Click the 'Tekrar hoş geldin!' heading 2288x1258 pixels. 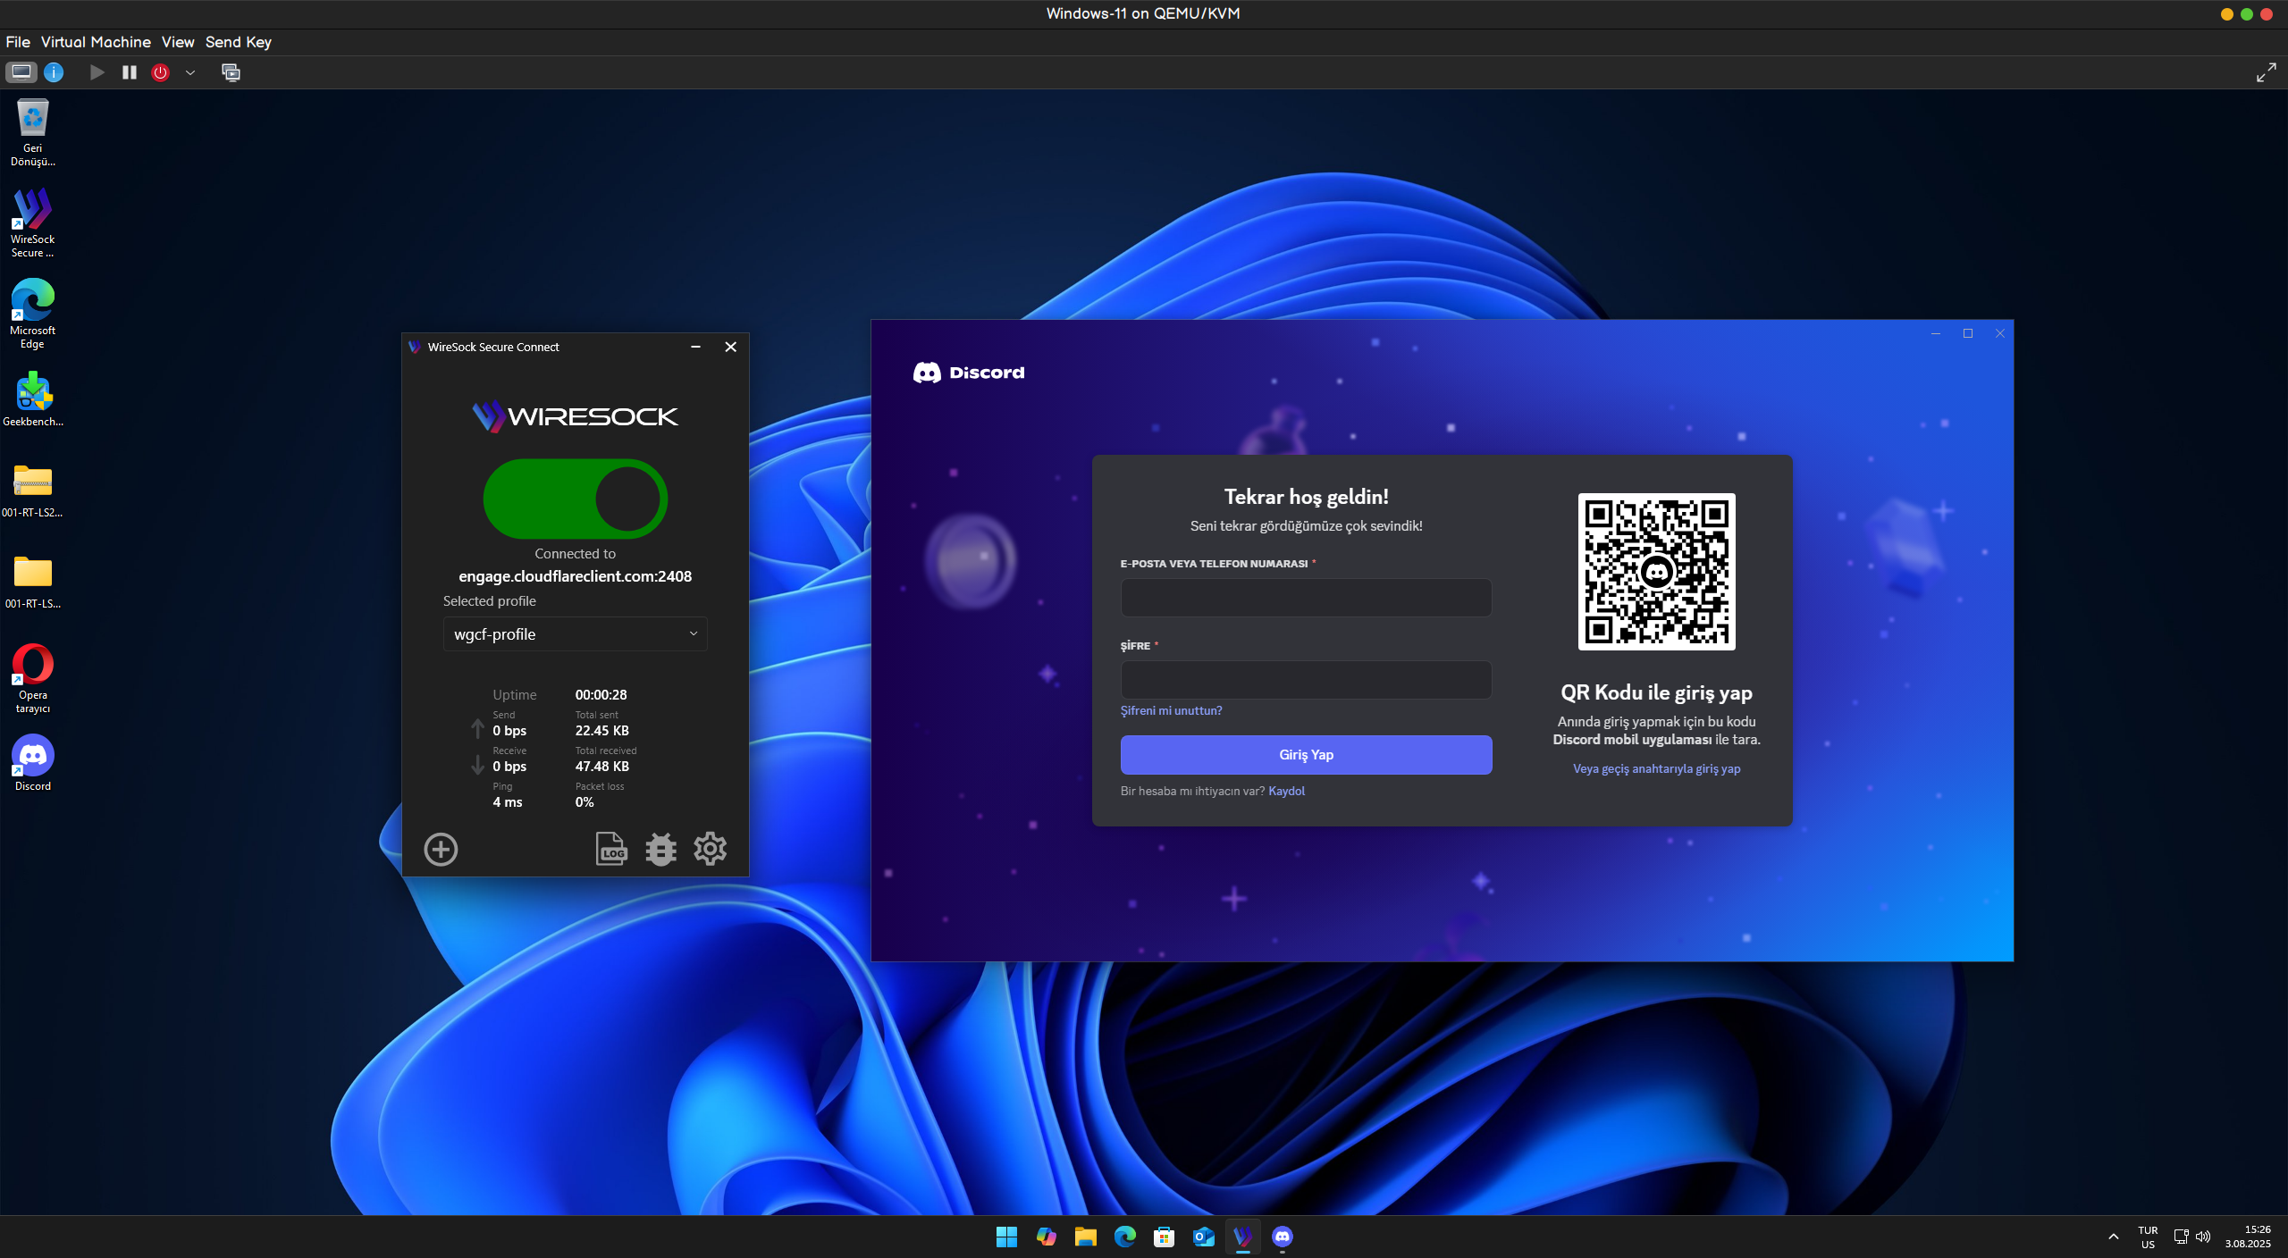(x=1306, y=497)
